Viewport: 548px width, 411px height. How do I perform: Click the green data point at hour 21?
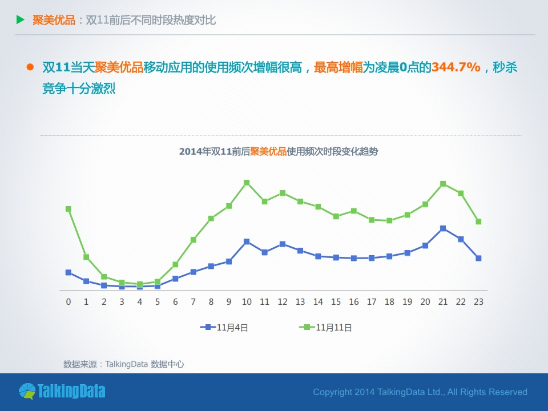[x=443, y=184]
